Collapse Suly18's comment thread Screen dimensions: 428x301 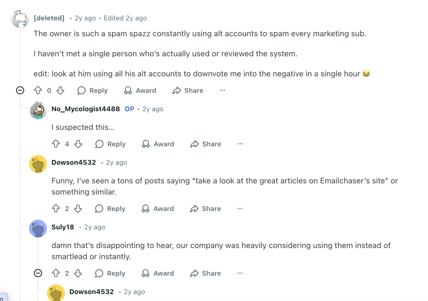coord(38,273)
